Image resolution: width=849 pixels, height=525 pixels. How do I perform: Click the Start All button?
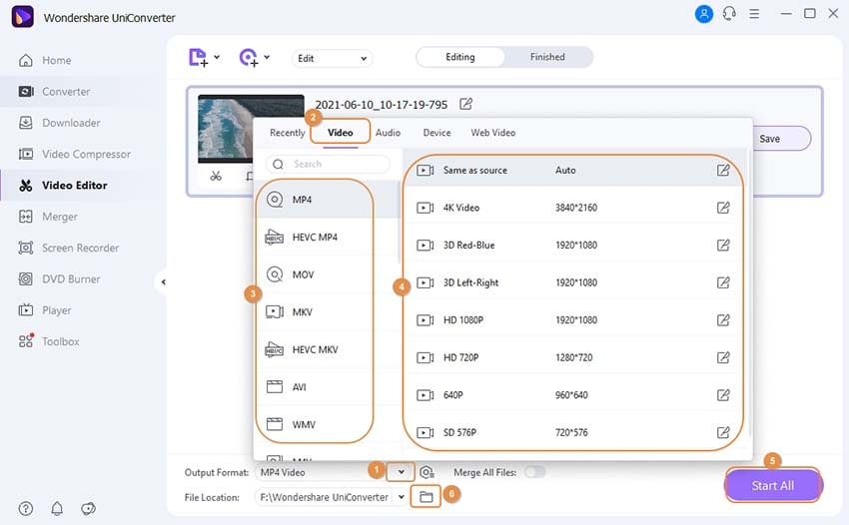[773, 485]
